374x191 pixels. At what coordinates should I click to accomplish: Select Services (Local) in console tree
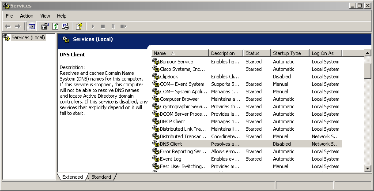tap(28, 37)
